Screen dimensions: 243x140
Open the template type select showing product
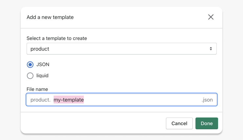121,49
